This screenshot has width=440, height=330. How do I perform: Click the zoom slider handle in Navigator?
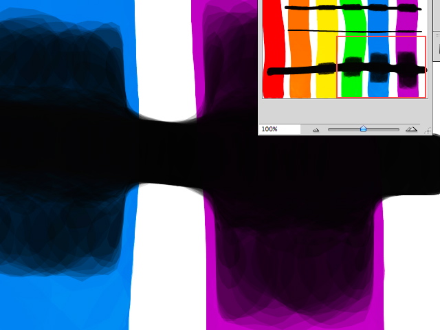click(363, 129)
